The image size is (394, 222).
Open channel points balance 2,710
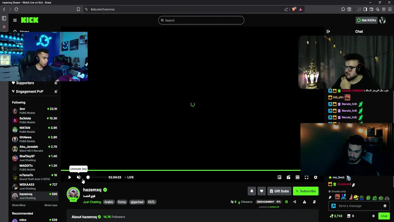[336, 216]
